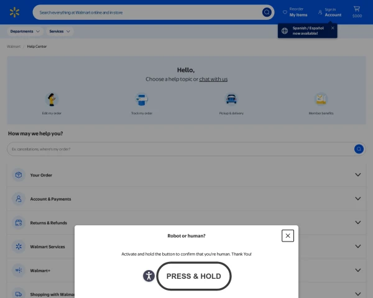Open the Services dropdown
This screenshot has width=373, height=298.
coord(60,31)
